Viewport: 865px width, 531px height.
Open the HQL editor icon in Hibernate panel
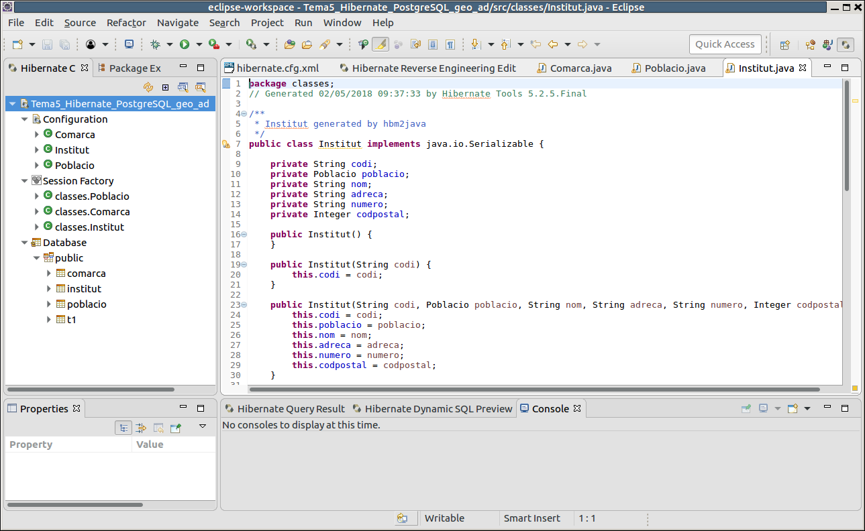point(183,87)
